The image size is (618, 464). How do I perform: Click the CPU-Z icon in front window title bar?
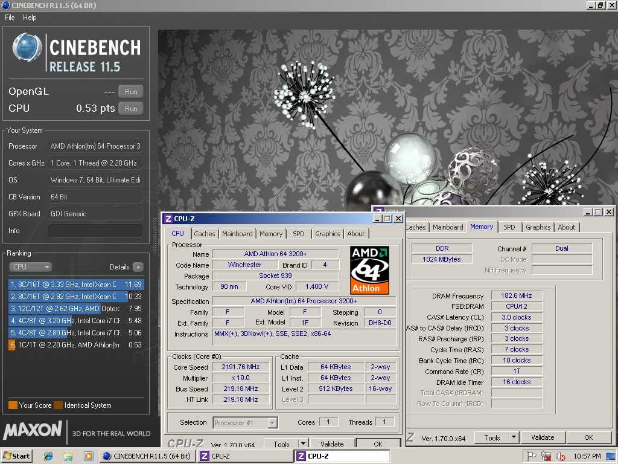click(x=169, y=219)
